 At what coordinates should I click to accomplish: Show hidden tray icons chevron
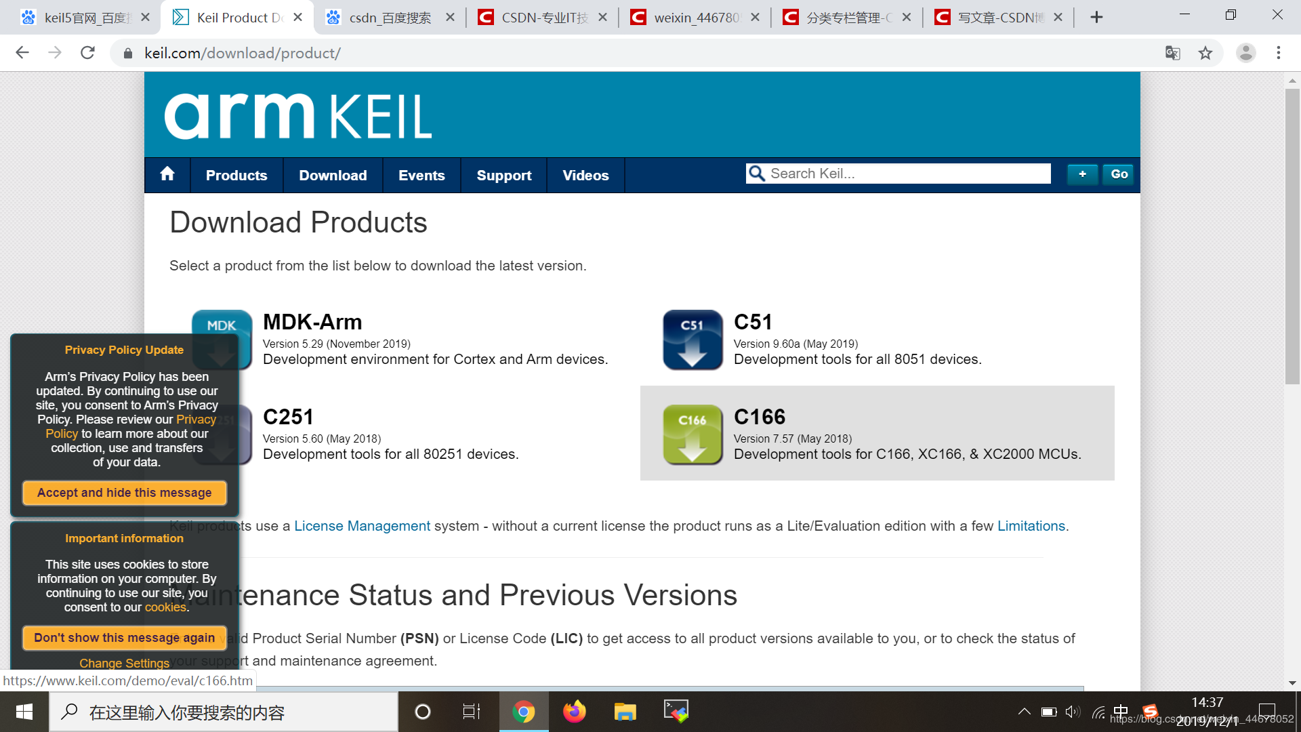point(1025,712)
